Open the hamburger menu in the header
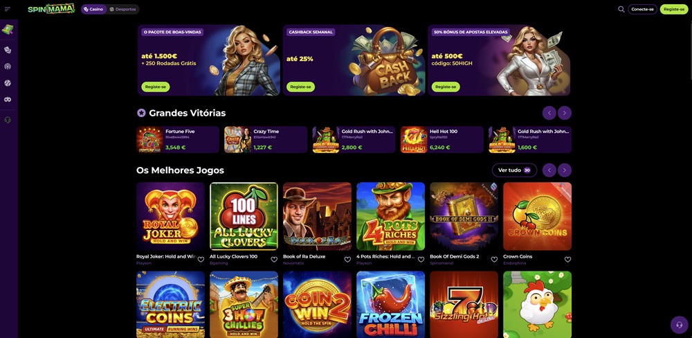The height and width of the screenshot is (338, 692). pyautogui.click(x=8, y=9)
